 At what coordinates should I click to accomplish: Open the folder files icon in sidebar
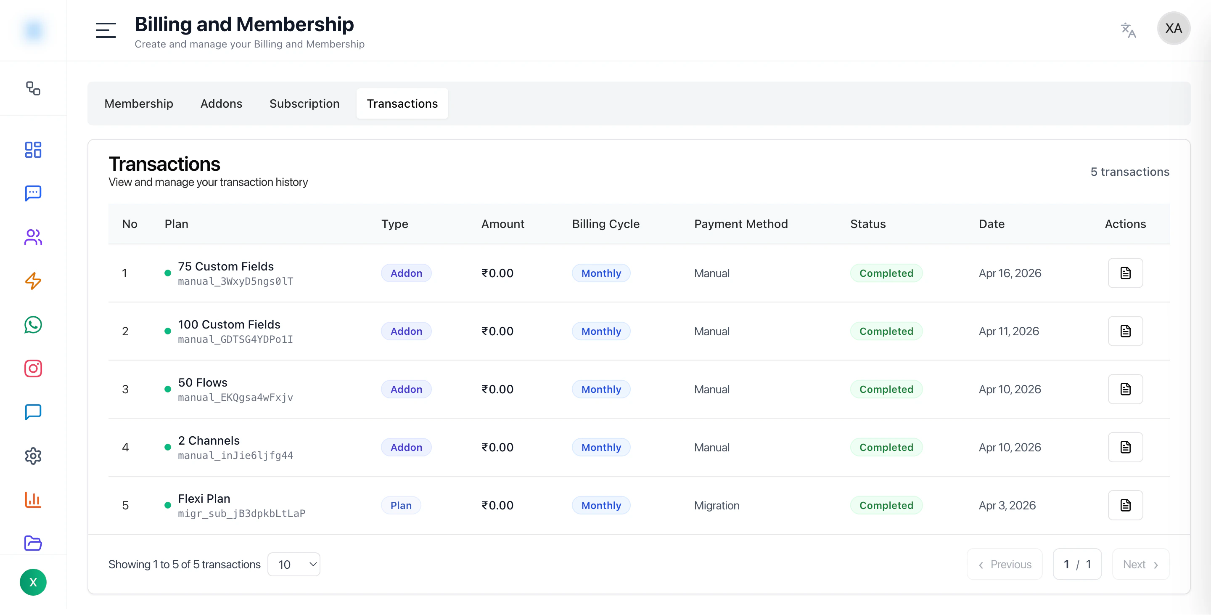click(33, 543)
